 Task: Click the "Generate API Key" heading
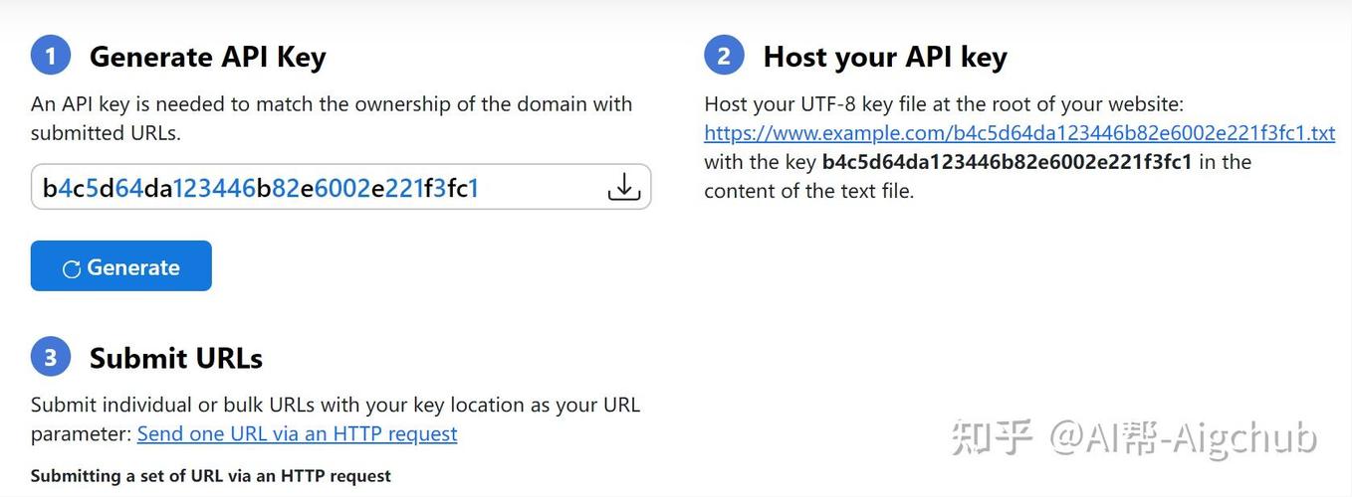coord(207,57)
